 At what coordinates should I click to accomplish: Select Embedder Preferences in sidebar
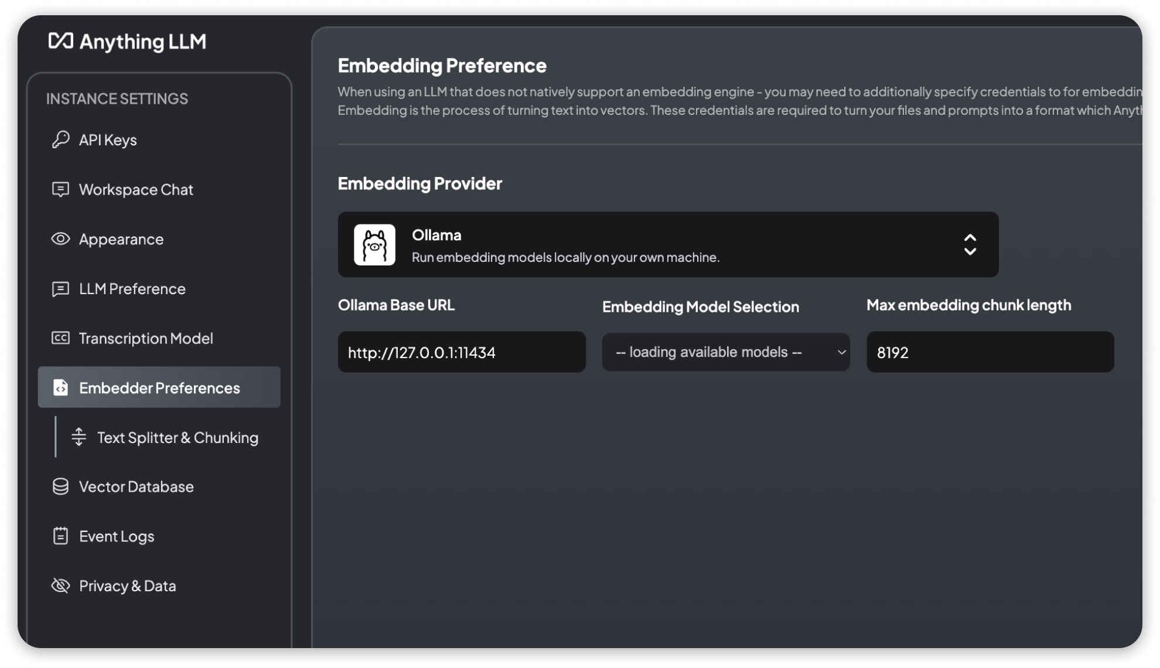point(159,387)
